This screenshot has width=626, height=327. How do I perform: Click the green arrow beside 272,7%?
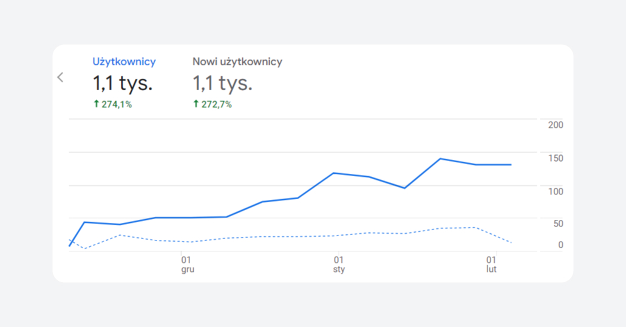pos(196,104)
